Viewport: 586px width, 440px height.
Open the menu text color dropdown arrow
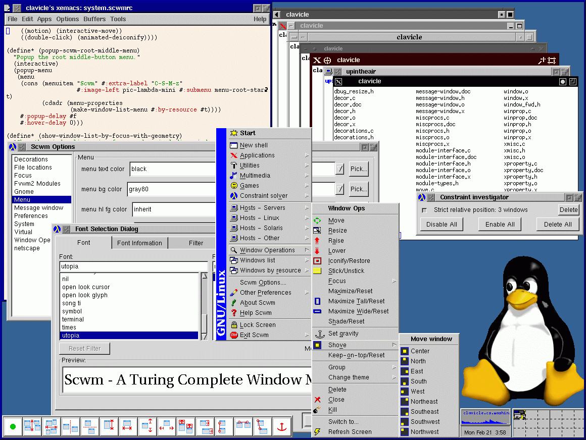(339, 169)
